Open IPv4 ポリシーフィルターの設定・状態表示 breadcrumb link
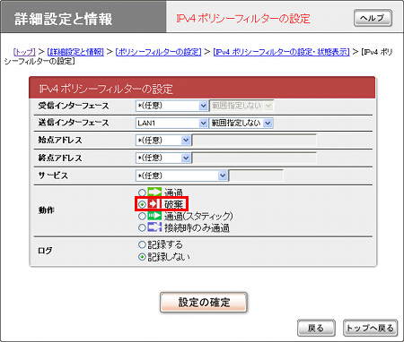The image size is (404, 342). click(281, 52)
